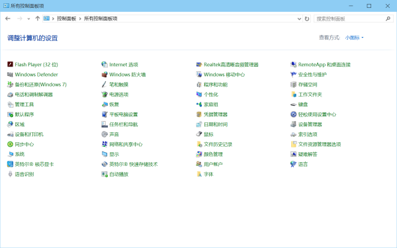Click the Windows Defender icon
The width and height of the screenshot is (397, 248).
coord(10,74)
